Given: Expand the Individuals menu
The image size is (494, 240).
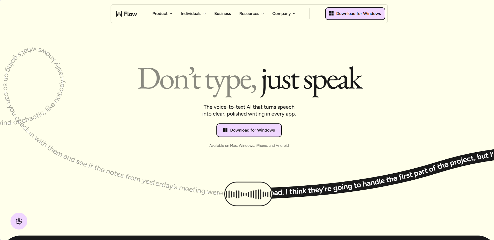Looking at the screenshot, I should point(193,14).
